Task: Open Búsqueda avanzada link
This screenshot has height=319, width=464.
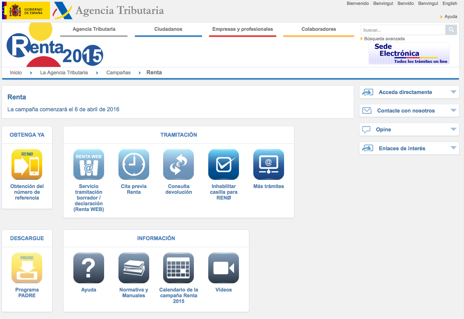Action: click(384, 39)
